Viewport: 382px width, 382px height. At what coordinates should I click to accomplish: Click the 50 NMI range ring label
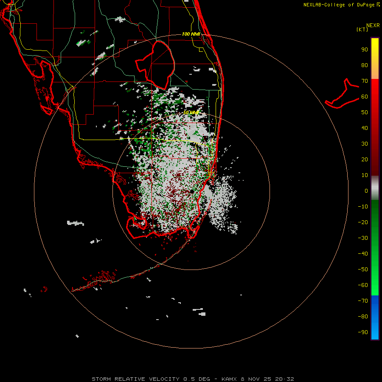click(191, 112)
